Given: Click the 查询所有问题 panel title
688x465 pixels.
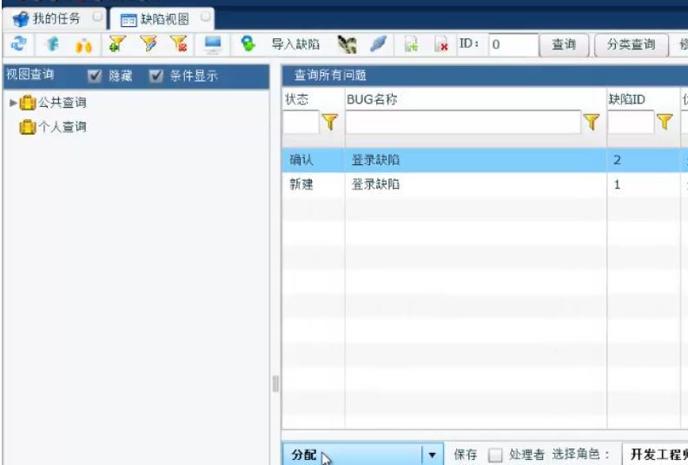Looking at the screenshot, I should 330,75.
